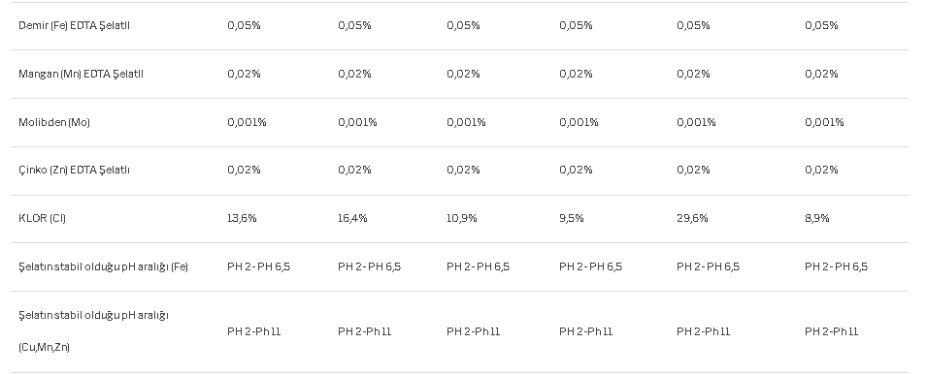927x375 pixels.
Task: Click the Fe pH aralığı row label
Action: (104, 266)
